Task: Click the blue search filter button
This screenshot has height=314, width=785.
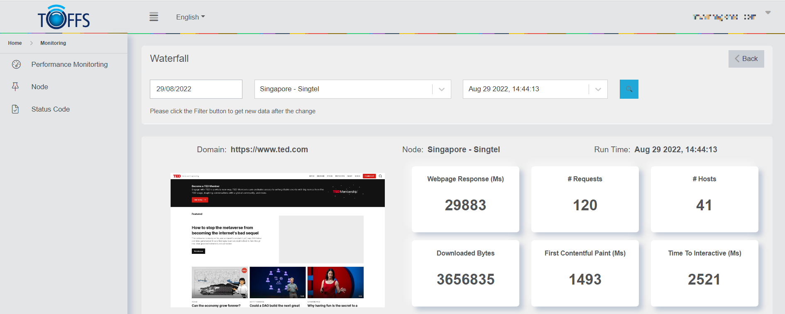Action: point(629,89)
